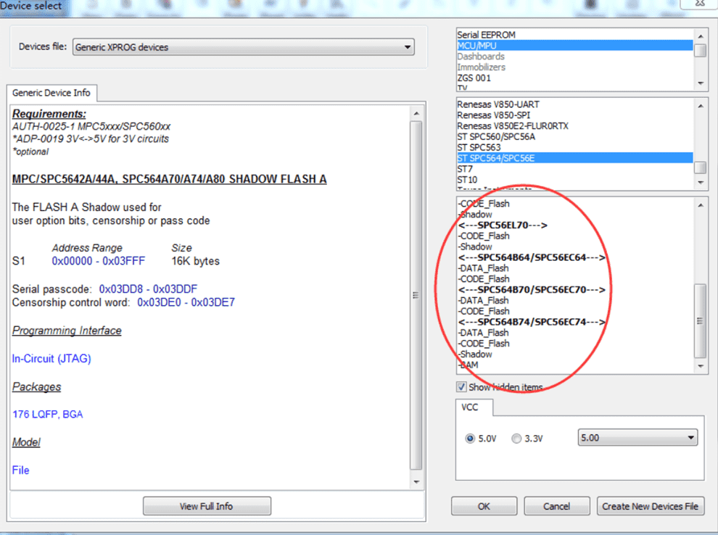This screenshot has height=535, width=718.
Task: Click the In-Circuit (JTAG) text
Action: (51, 358)
